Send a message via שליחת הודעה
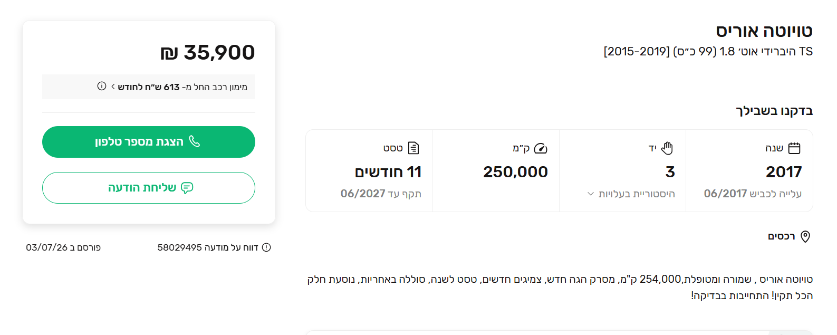837x335 pixels. pyautogui.click(x=149, y=188)
